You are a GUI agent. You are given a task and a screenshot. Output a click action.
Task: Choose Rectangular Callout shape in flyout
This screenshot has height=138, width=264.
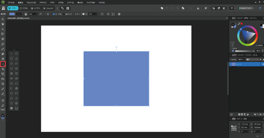[x=16, y=93]
